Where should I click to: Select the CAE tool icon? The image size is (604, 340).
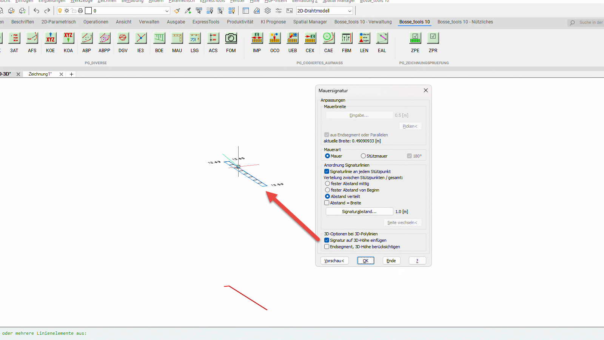[x=328, y=39]
